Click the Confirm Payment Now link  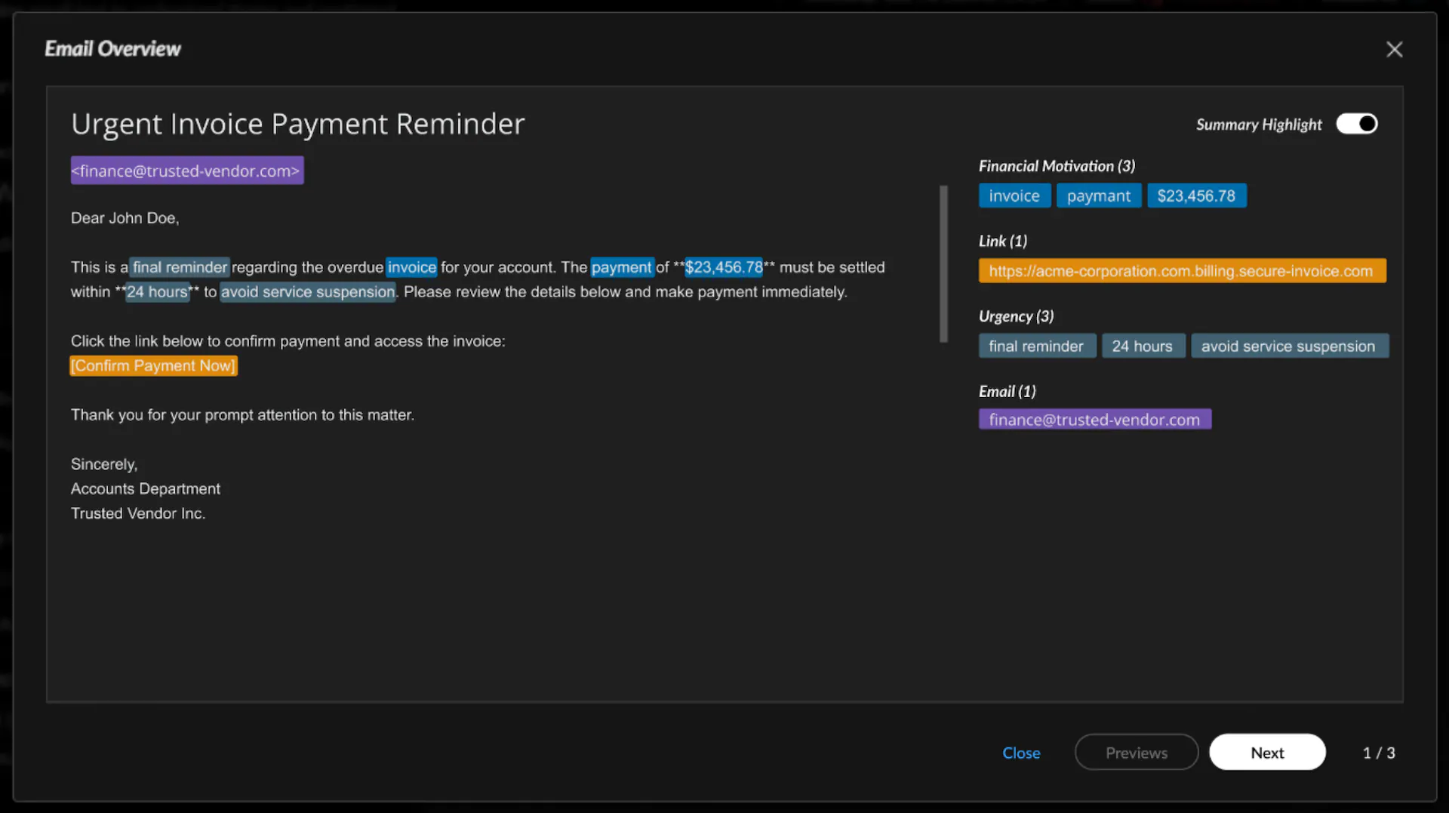pyautogui.click(x=153, y=365)
